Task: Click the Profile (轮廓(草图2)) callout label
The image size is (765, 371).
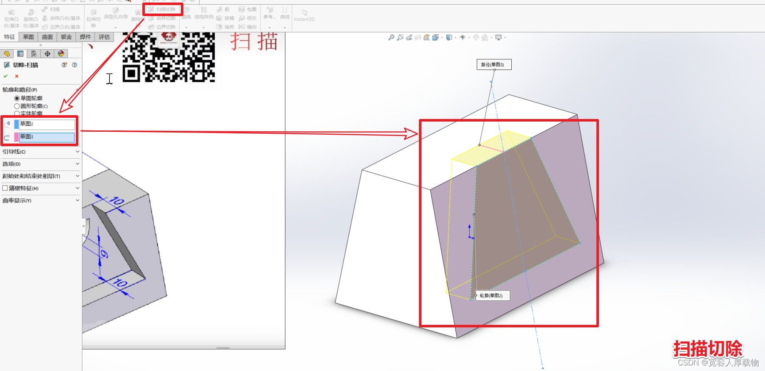Action: 492,296
